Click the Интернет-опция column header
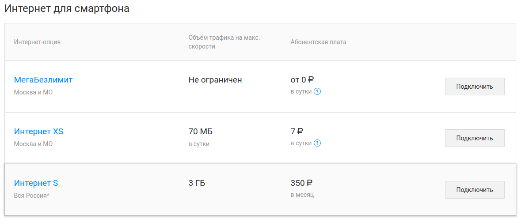Screen dimensions: 521x222 [x=37, y=42]
